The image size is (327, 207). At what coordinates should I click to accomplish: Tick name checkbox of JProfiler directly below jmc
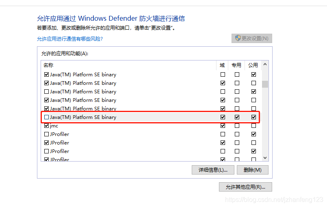(46, 134)
